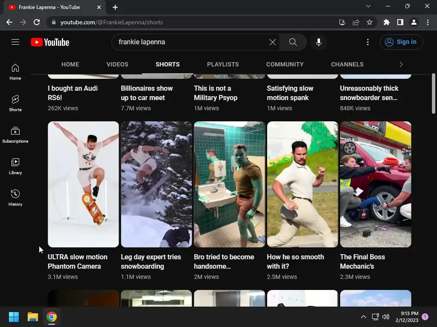Click the Sign in button
Viewport: 437px width, 327px height.
401,42
